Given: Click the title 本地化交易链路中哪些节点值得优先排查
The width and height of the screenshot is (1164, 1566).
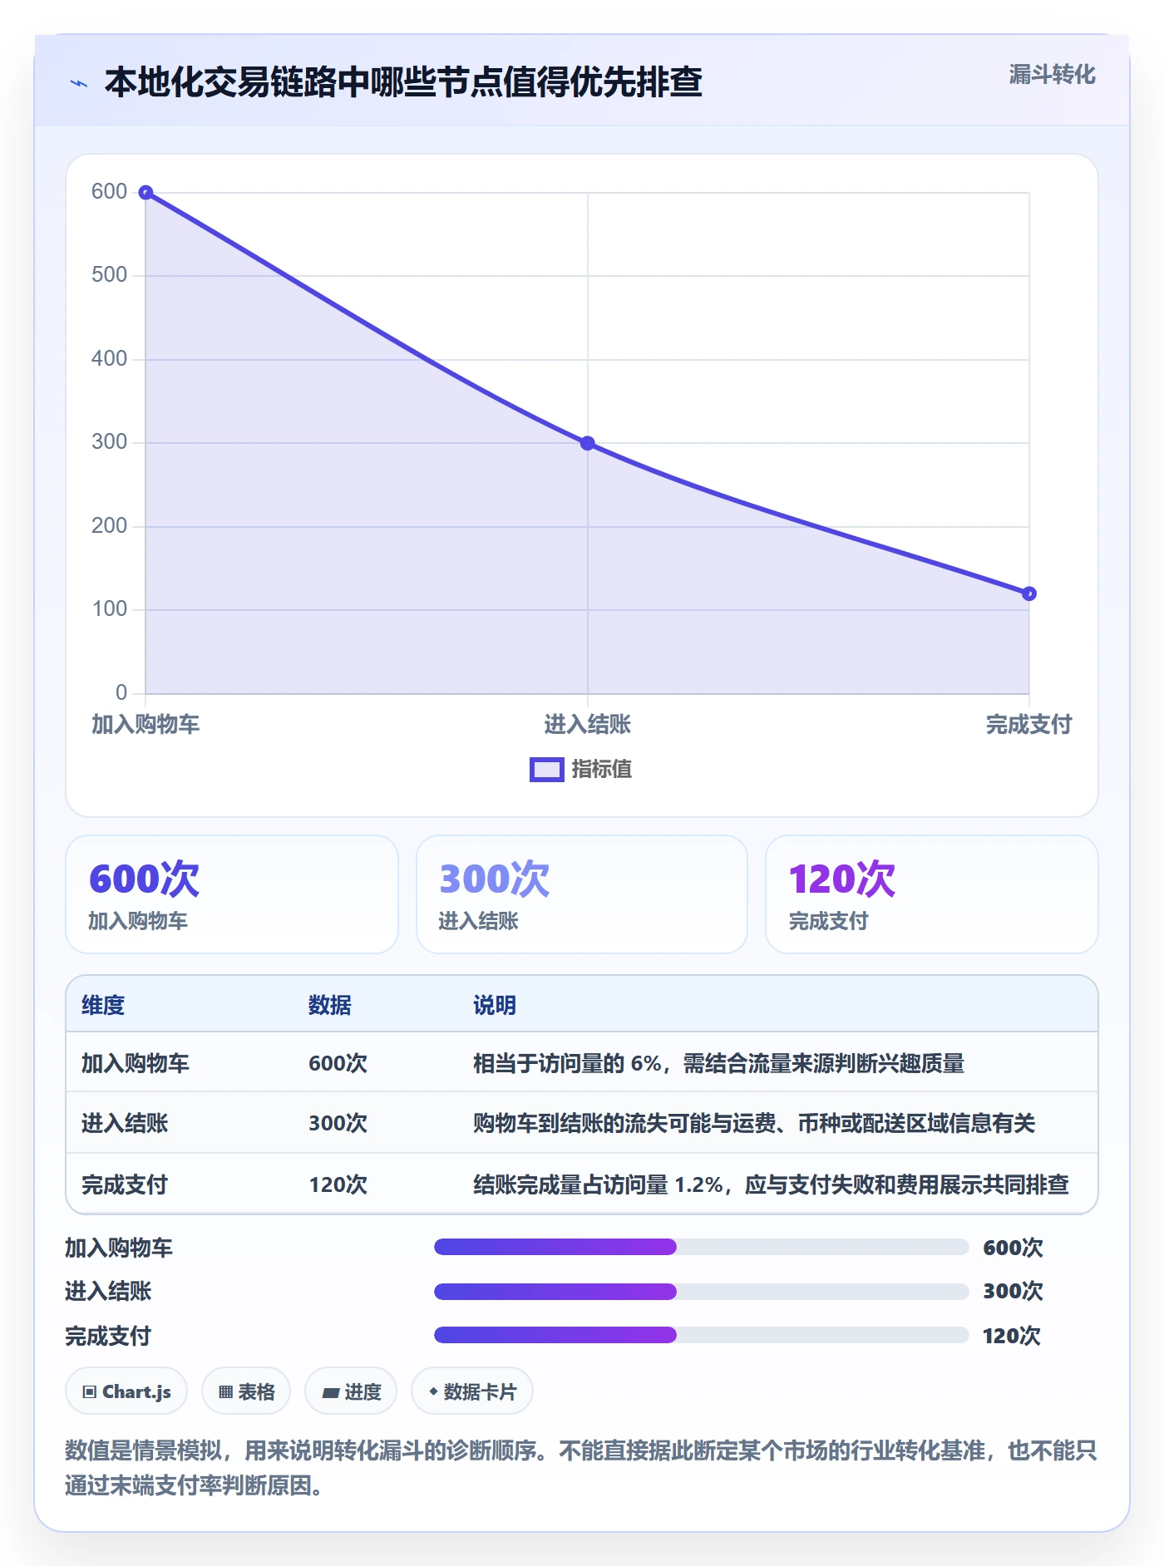Looking at the screenshot, I should pos(403,82).
